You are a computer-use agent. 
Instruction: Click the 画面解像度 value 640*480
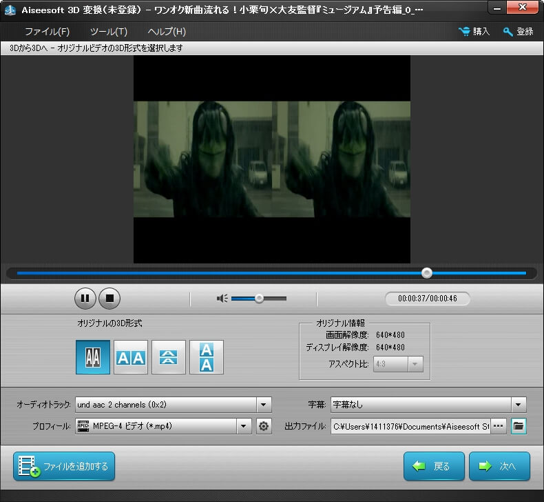(390, 335)
